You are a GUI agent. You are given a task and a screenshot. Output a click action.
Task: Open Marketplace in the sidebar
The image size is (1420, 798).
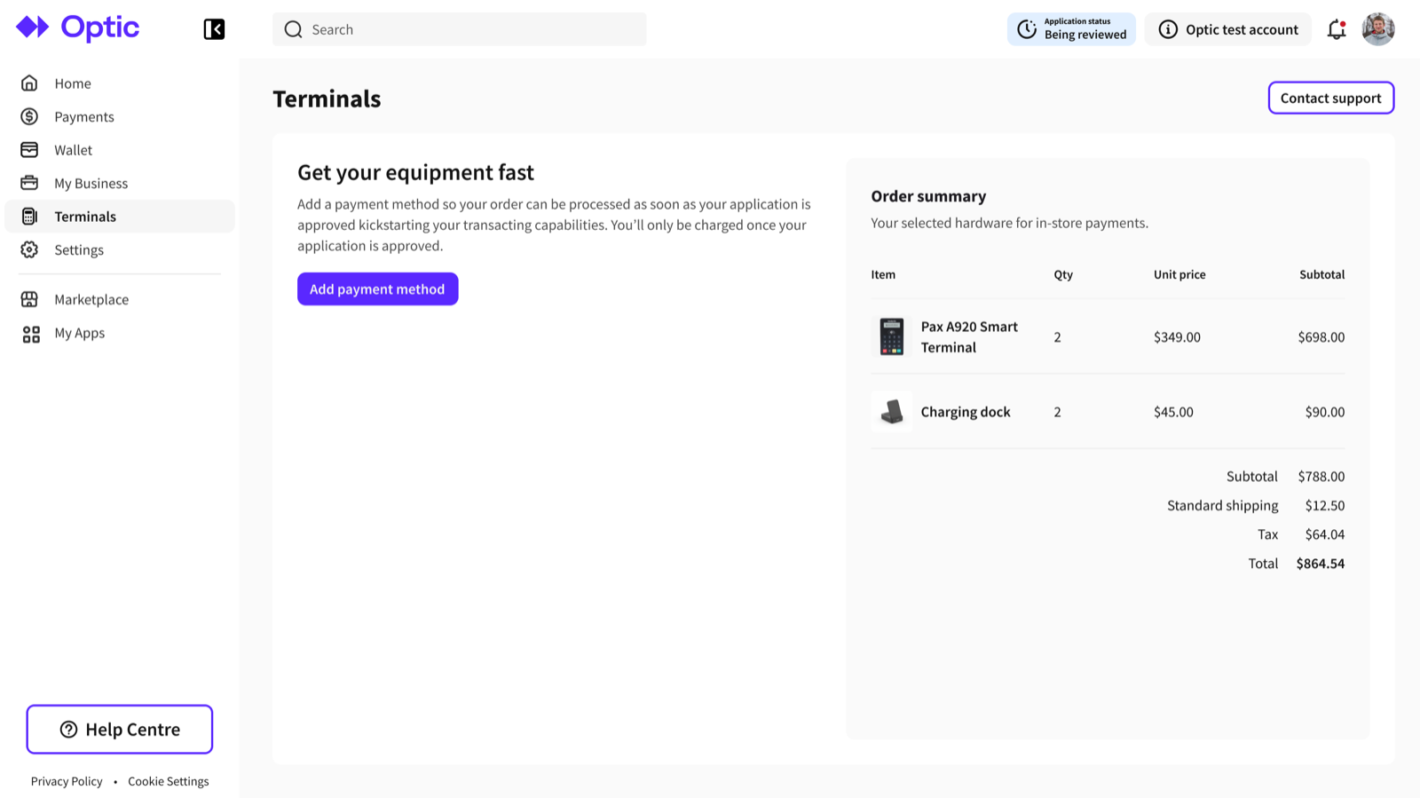(120, 299)
